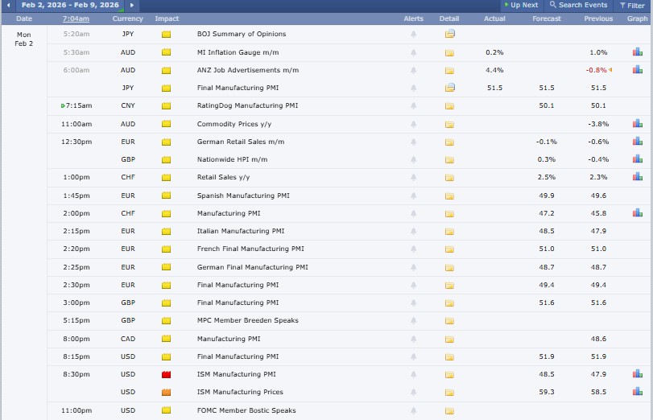
Task: Expand details for Spanish Manufacturing PMI
Action: (449, 196)
